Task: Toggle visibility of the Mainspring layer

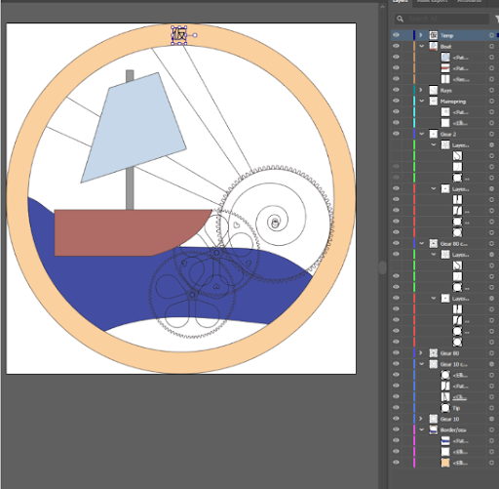Action: tap(396, 101)
